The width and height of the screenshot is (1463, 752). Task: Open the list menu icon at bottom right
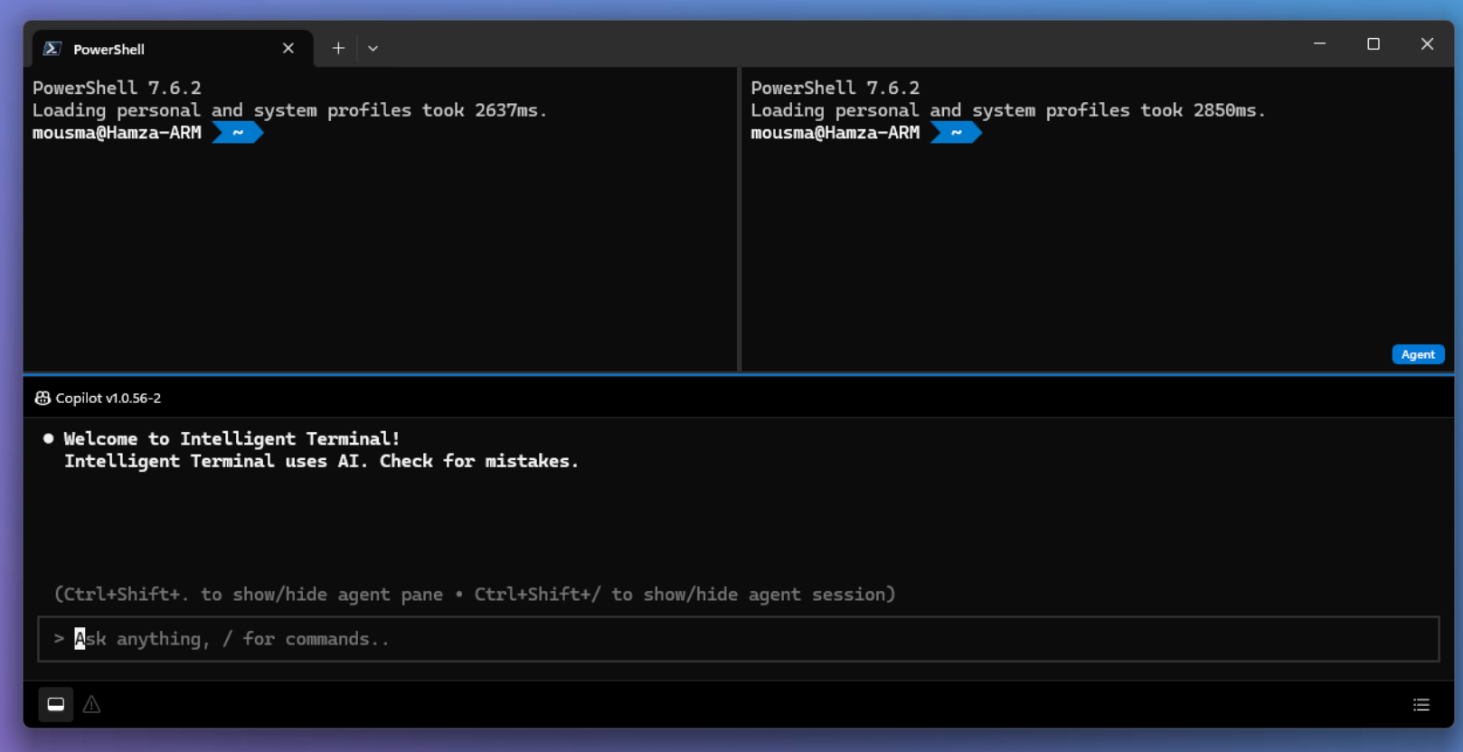(1421, 705)
